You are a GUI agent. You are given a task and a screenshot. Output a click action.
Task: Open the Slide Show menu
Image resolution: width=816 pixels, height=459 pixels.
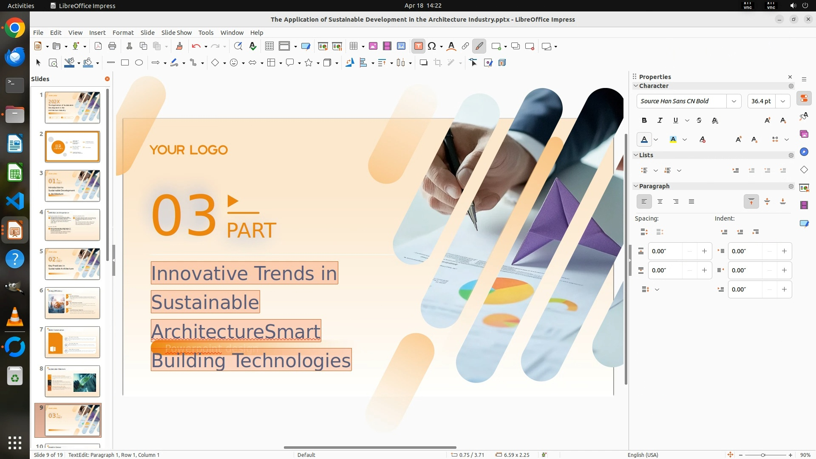tap(176, 33)
